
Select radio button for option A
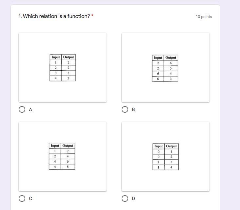click(22, 109)
